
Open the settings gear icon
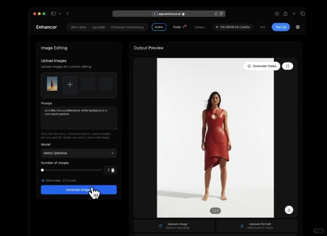298,27
